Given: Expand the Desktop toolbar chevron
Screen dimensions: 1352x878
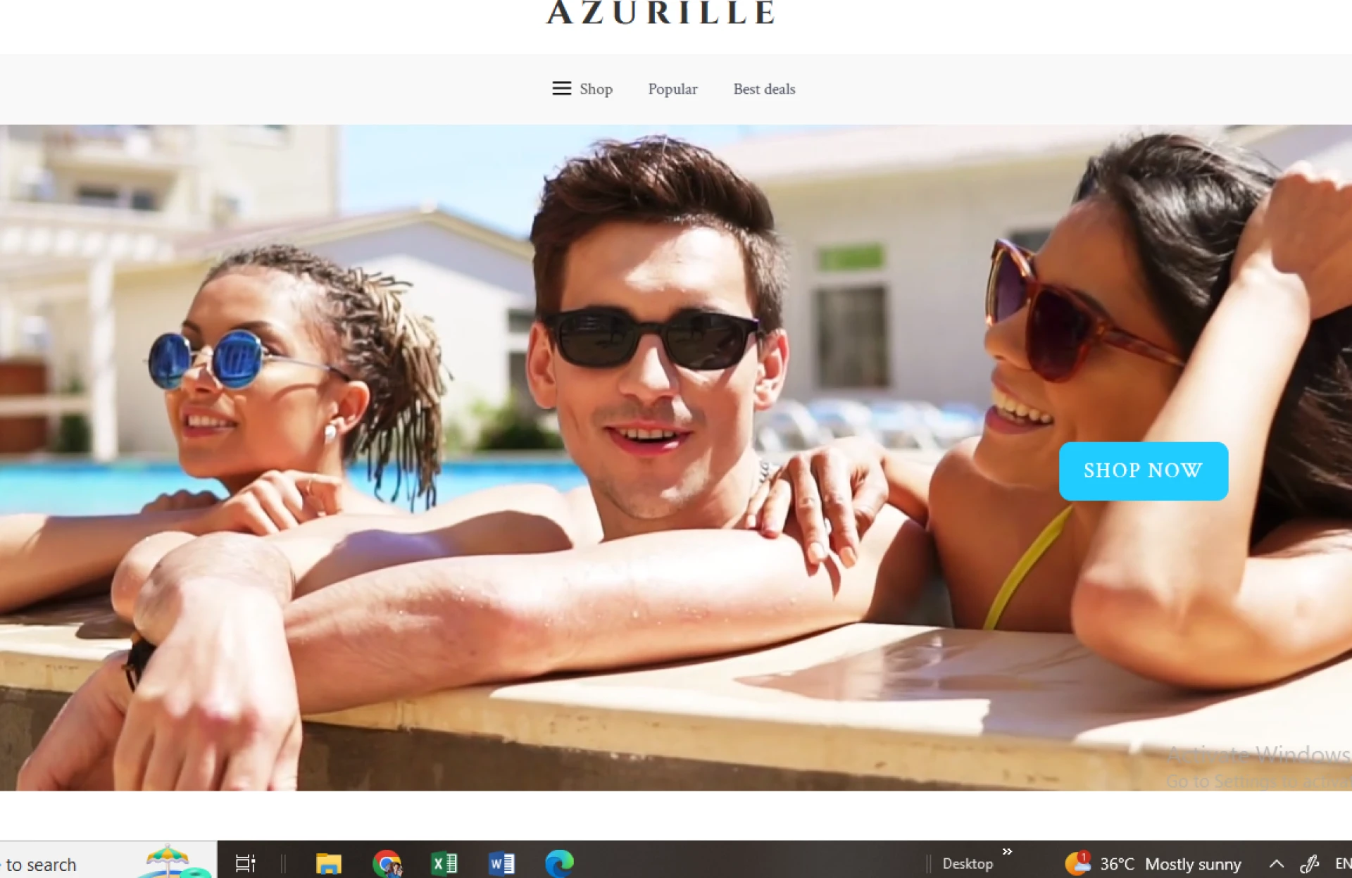Looking at the screenshot, I should pos(1007,852).
